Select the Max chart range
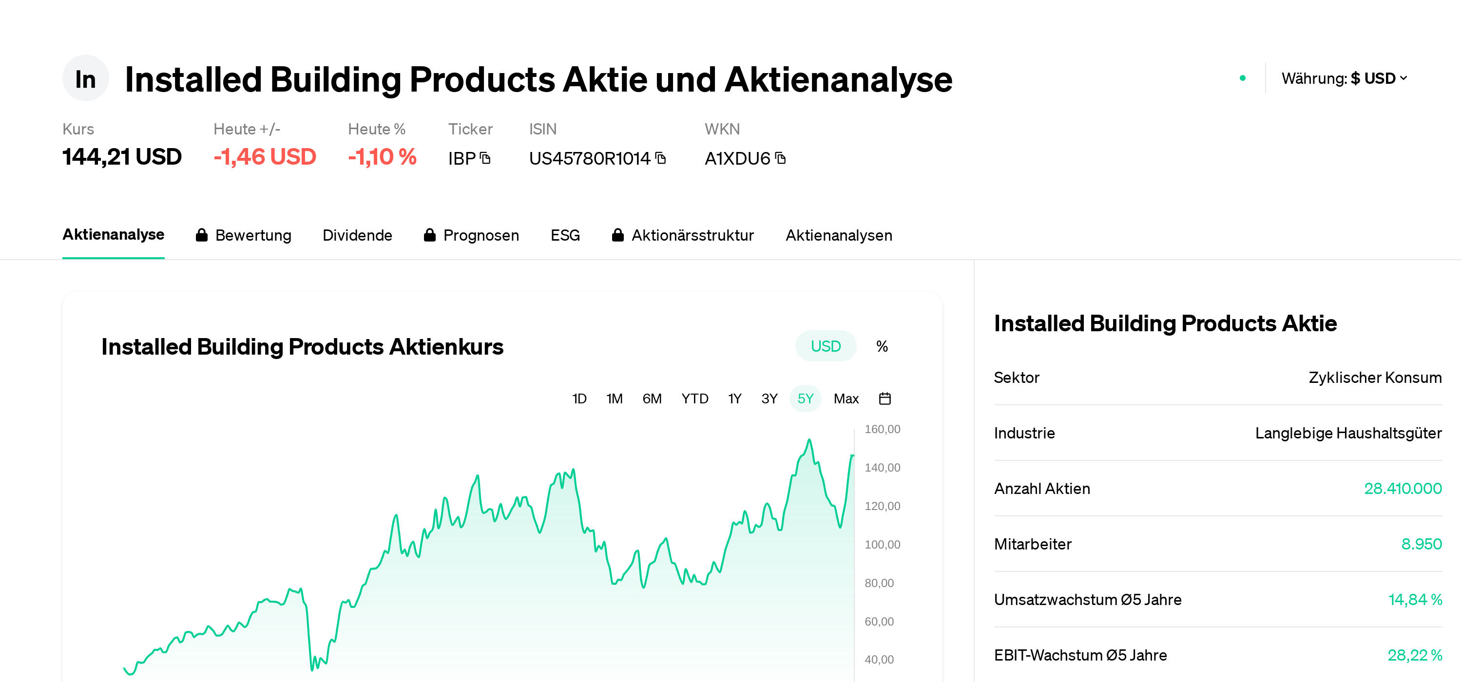Screen dimensions: 1462x682 pos(846,399)
